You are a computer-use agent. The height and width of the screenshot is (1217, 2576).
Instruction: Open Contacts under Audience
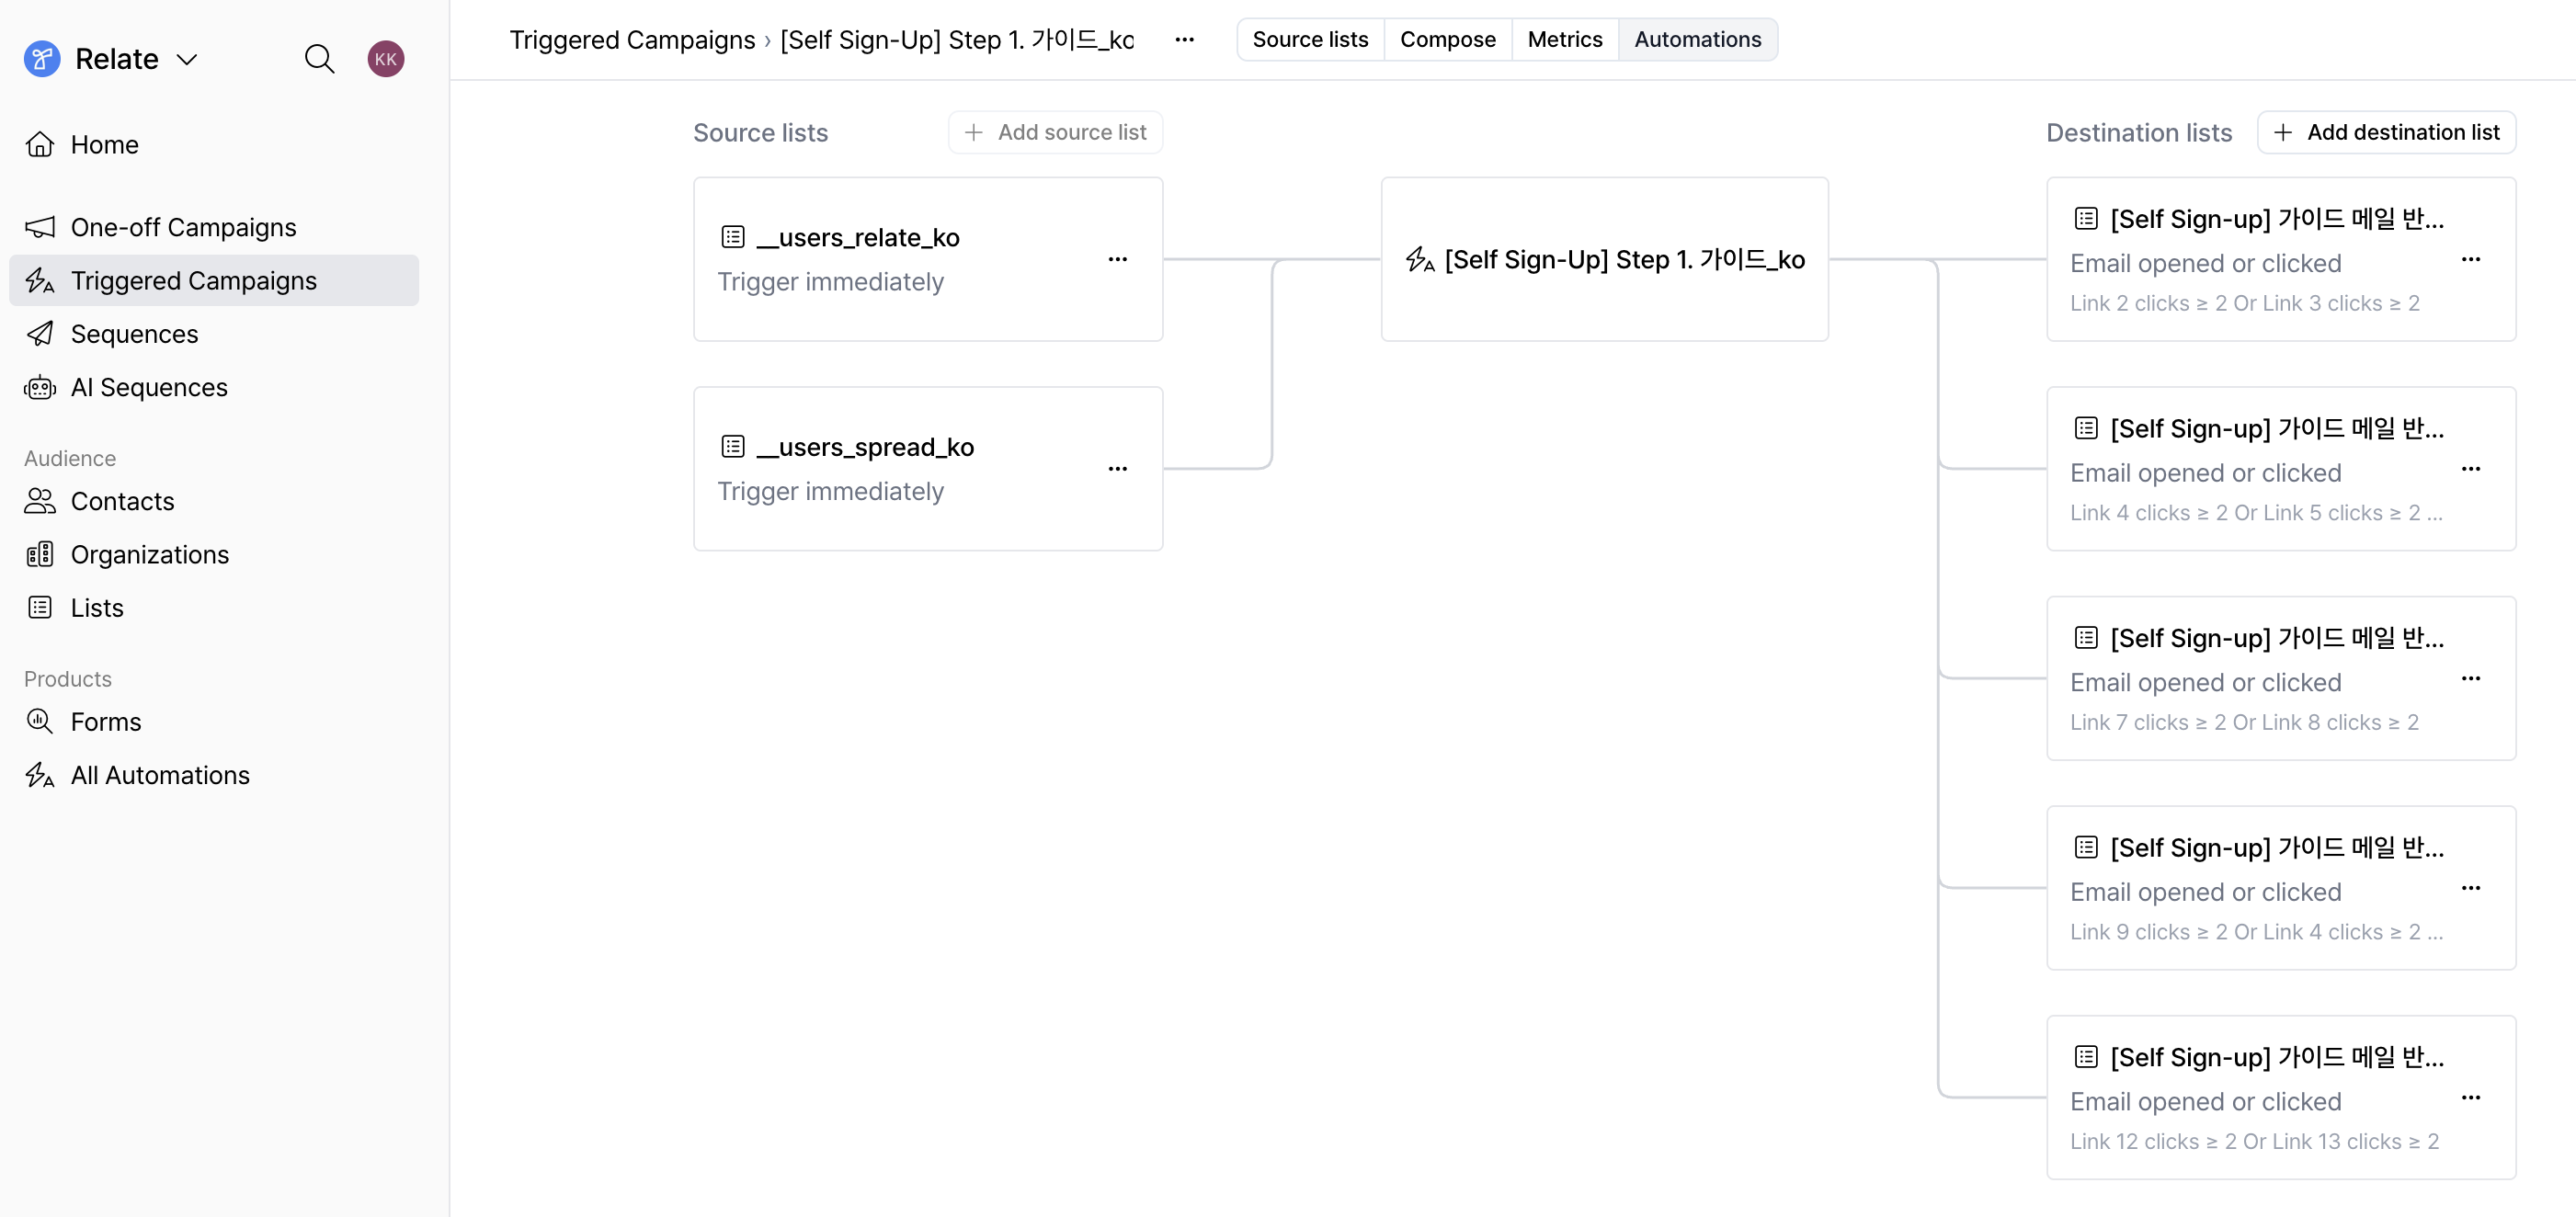(x=122, y=501)
